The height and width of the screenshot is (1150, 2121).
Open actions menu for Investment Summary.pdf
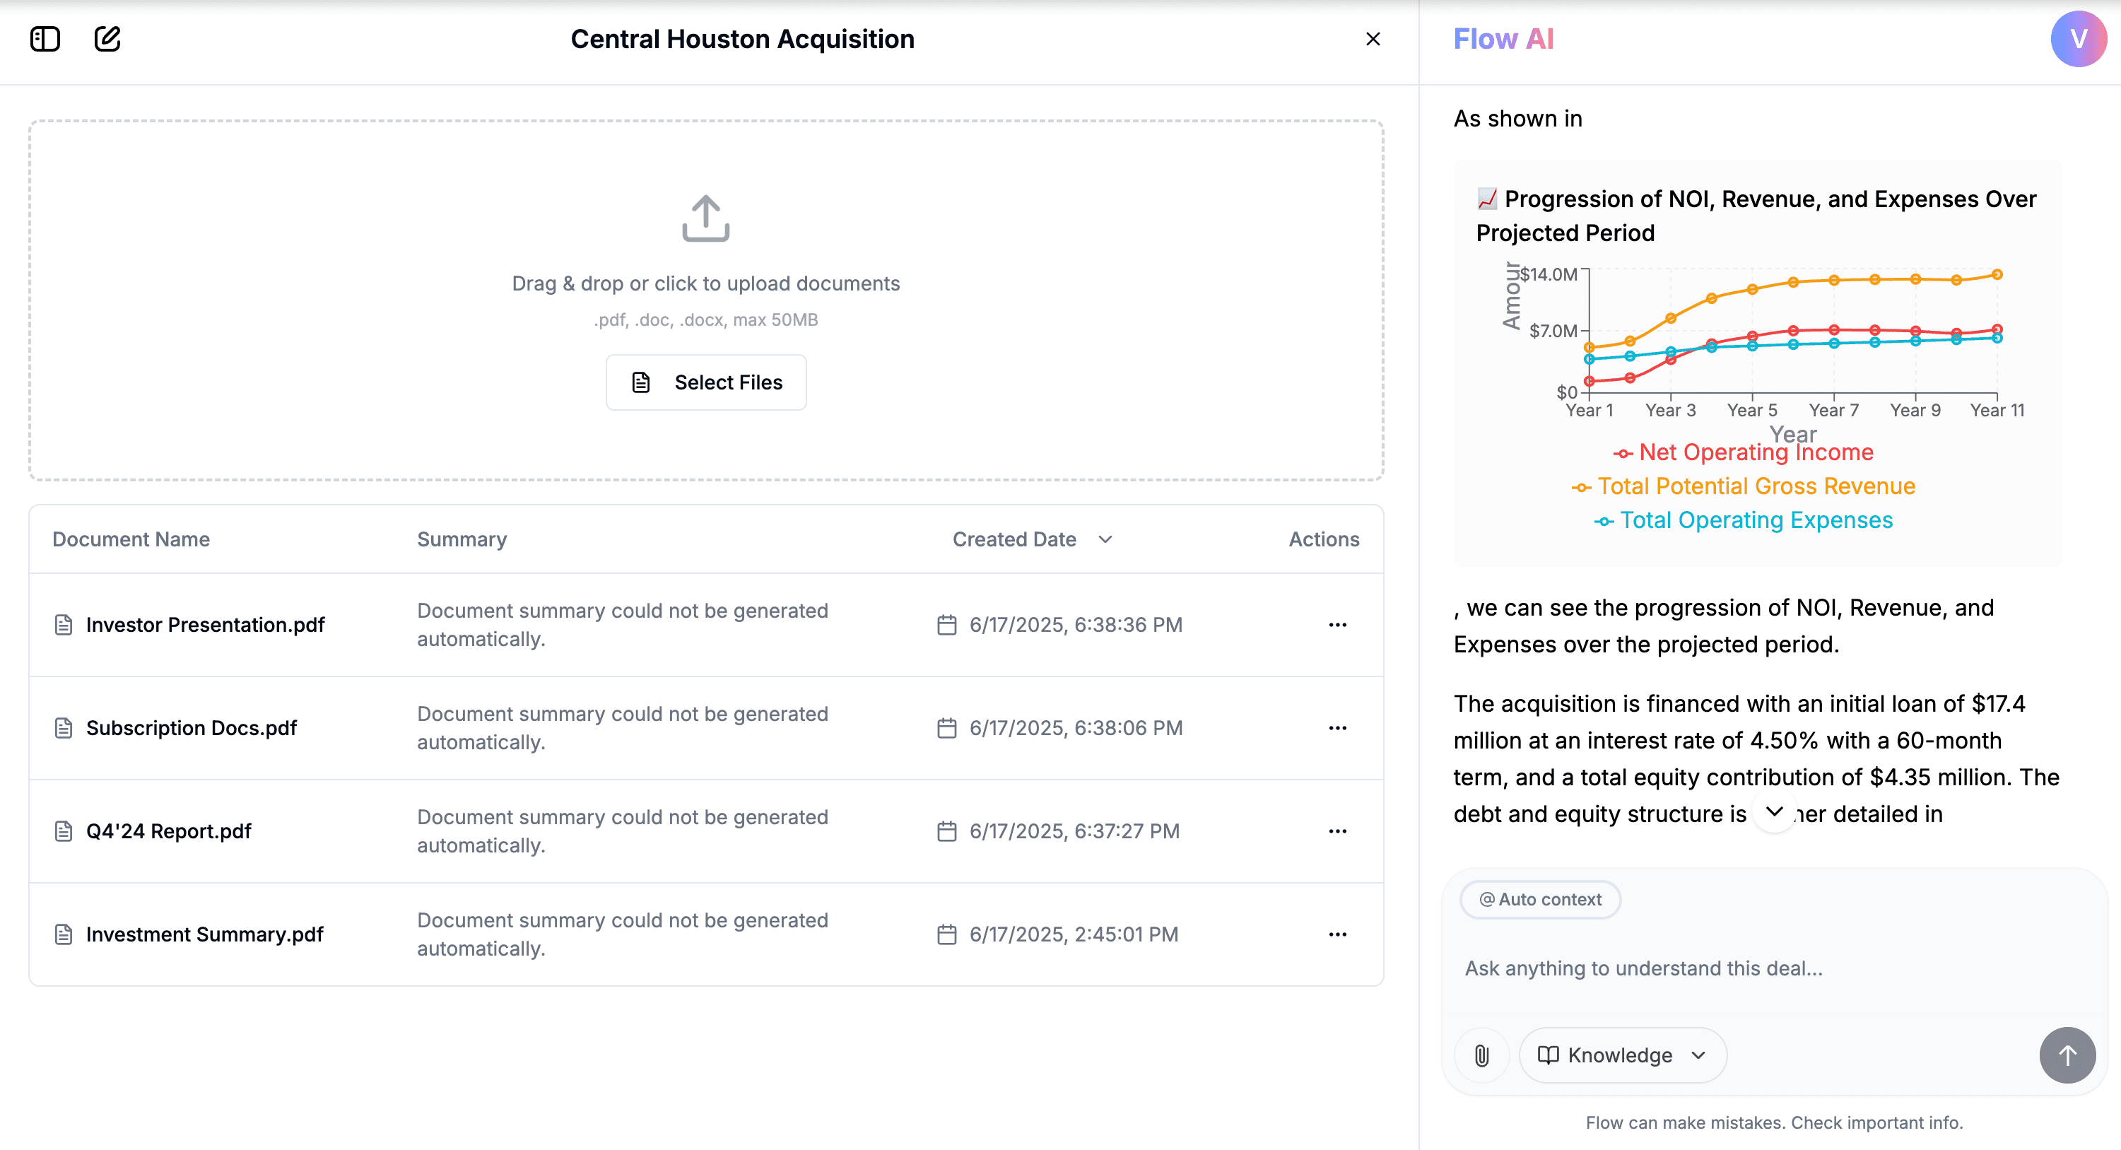1337,934
